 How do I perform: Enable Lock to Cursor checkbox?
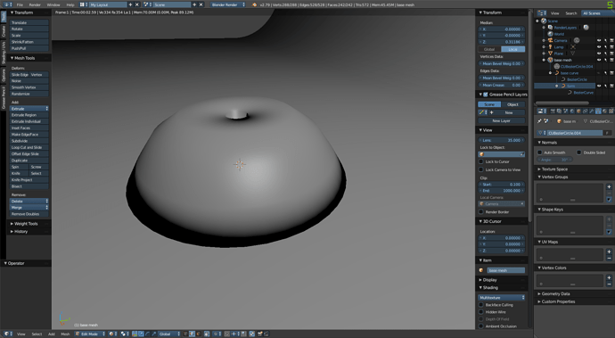(481, 161)
